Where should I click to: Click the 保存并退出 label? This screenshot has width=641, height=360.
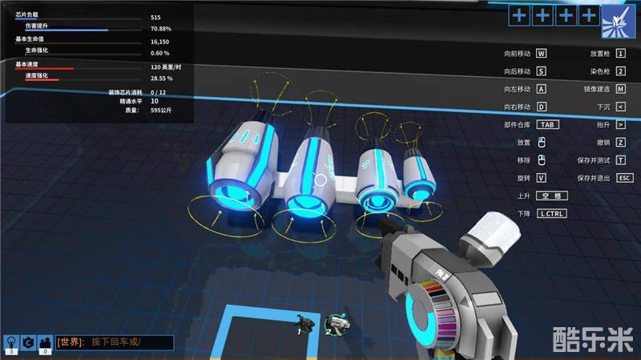(x=594, y=178)
